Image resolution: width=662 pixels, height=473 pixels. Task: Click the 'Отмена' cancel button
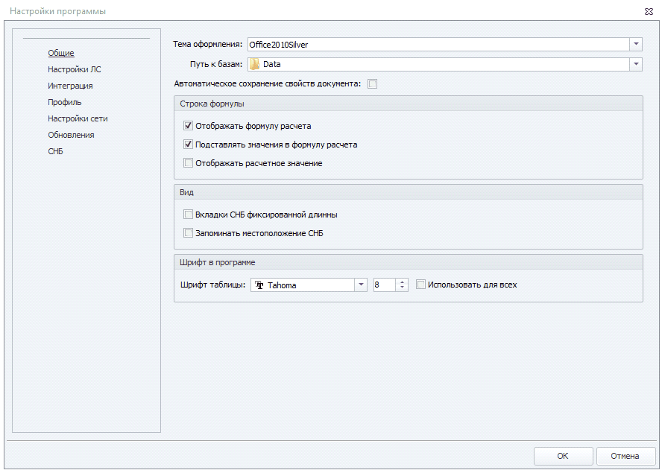(x=625, y=456)
